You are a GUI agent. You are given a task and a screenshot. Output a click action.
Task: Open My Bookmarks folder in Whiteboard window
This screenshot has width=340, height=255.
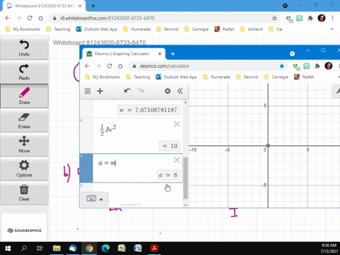point(23,29)
